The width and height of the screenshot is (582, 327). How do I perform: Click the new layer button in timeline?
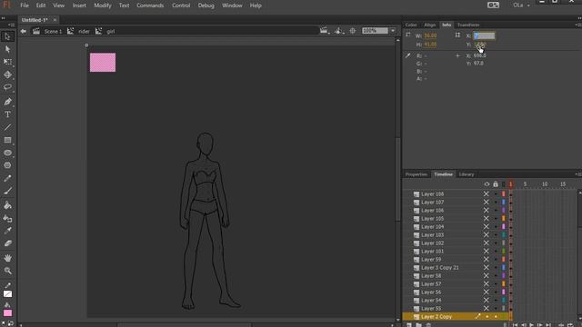409,325
